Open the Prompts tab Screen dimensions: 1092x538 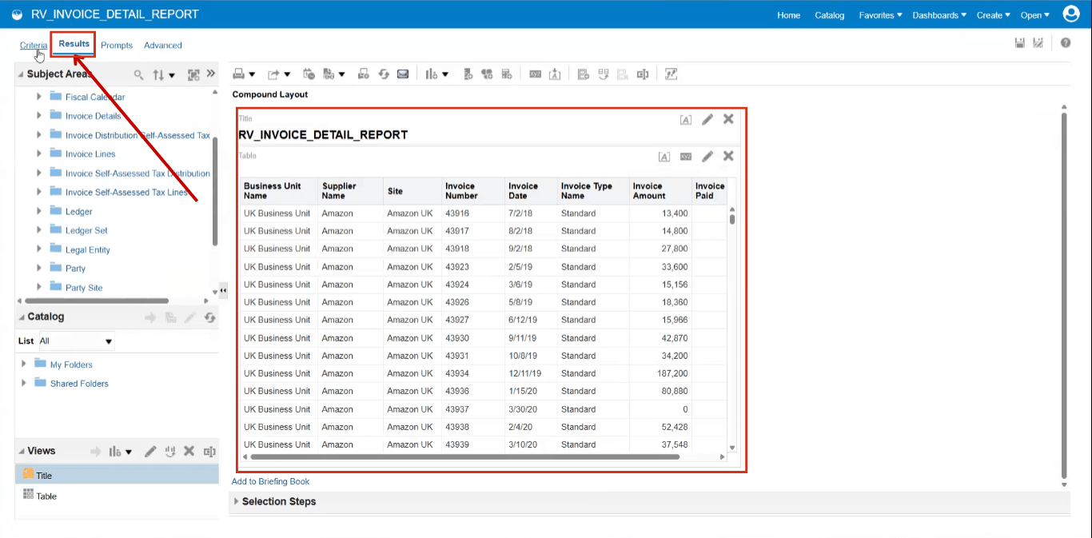click(117, 45)
